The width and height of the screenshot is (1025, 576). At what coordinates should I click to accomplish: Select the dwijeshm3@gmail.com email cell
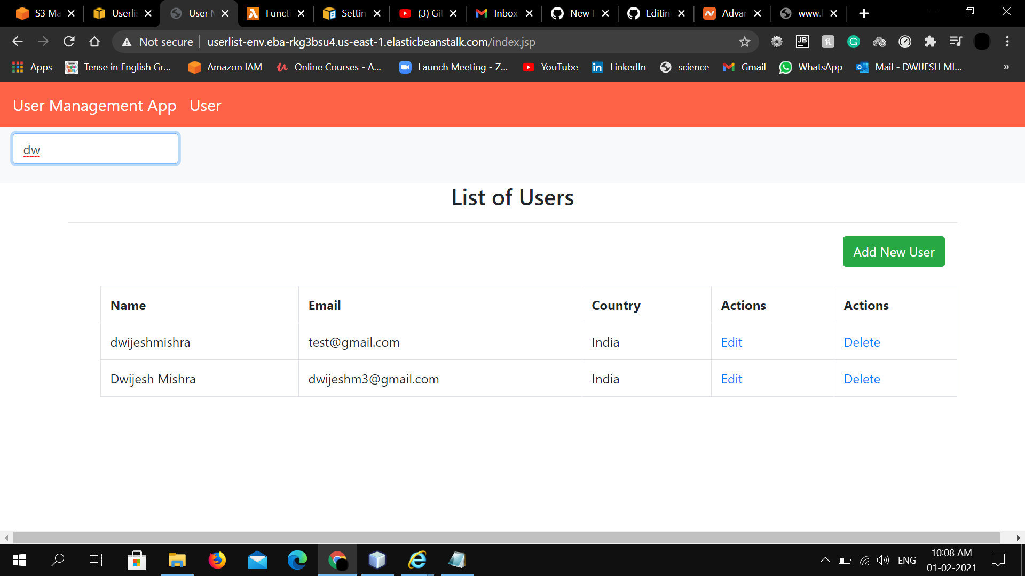[x=440, y=379]
